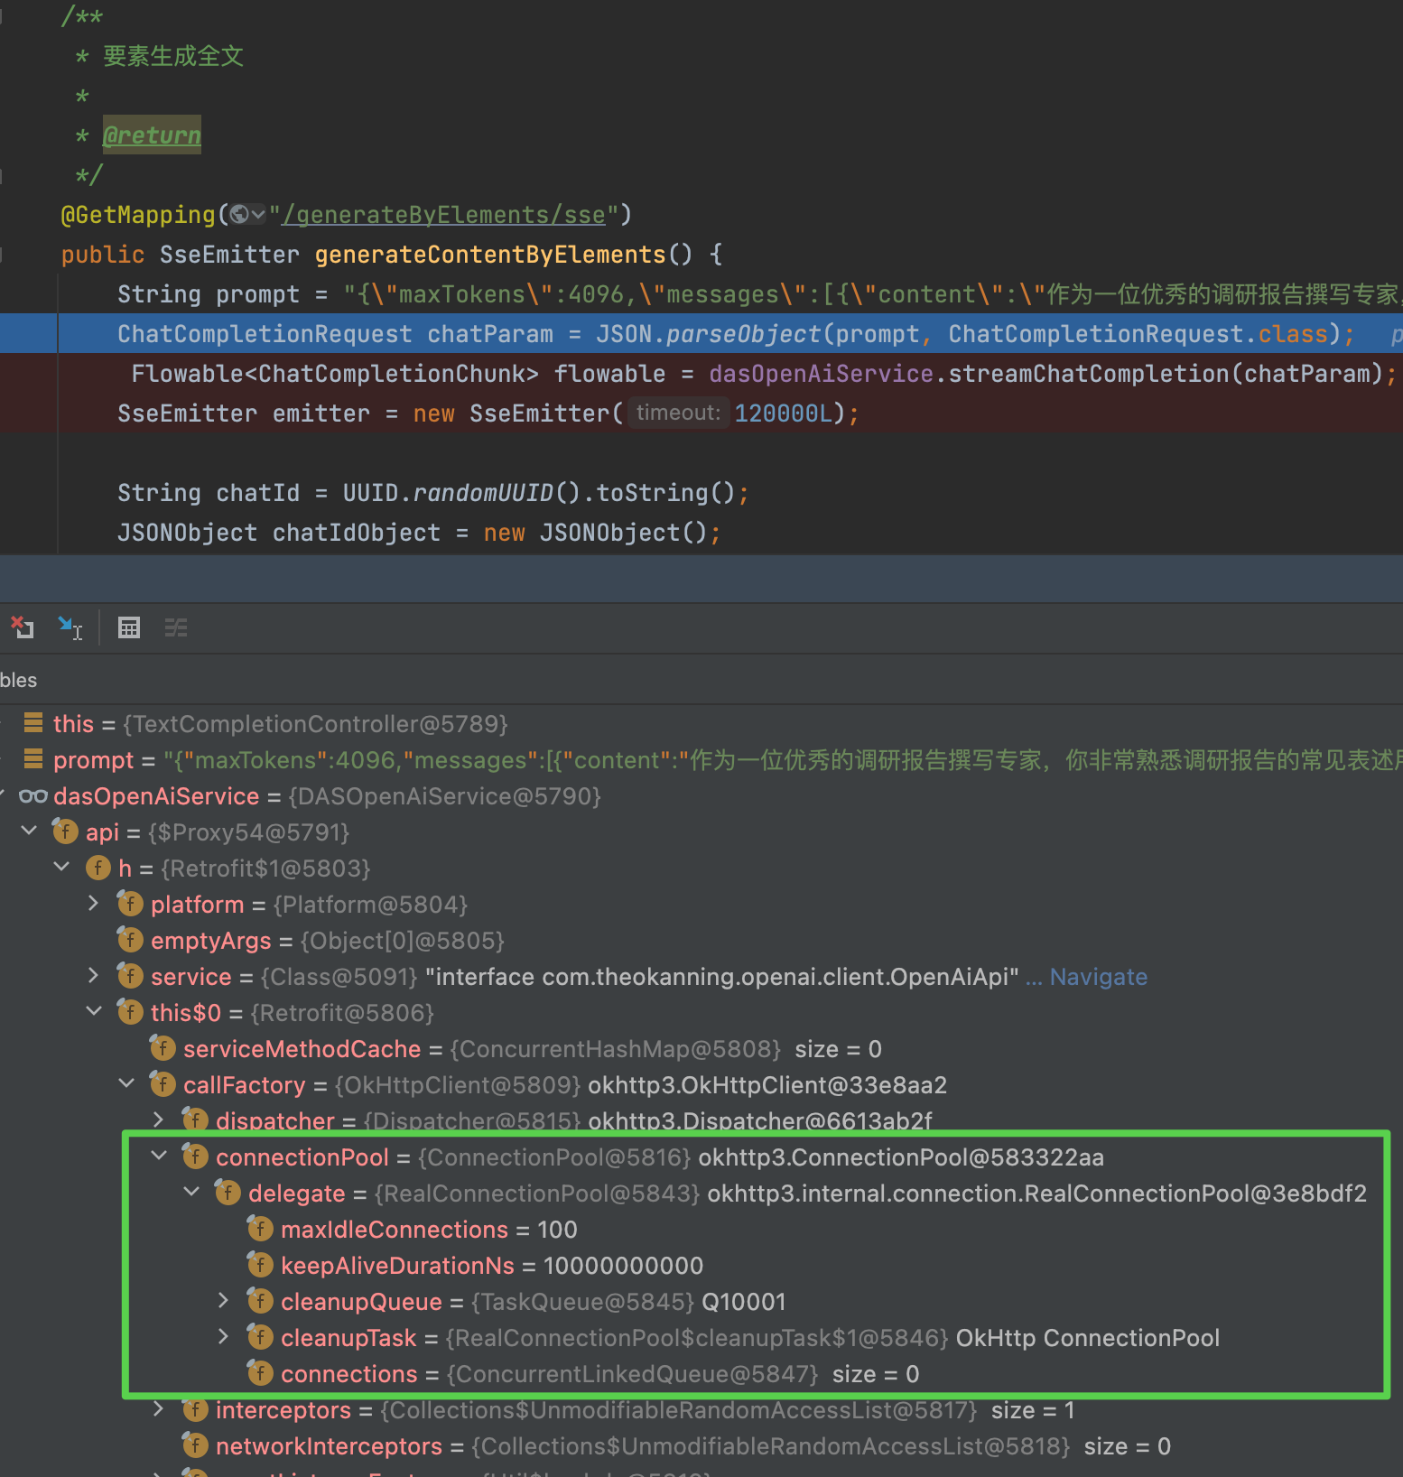Click the streamChatCompletion breakpoint line
Viewport: 1403px width, 1477px height.
click(x=701, y=374)
